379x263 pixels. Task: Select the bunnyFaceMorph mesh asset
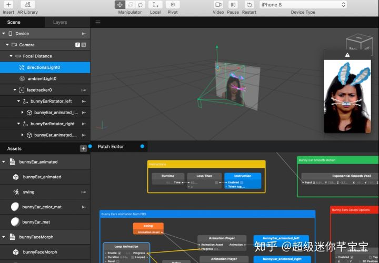pyautogui.click(x=45, y=252)
